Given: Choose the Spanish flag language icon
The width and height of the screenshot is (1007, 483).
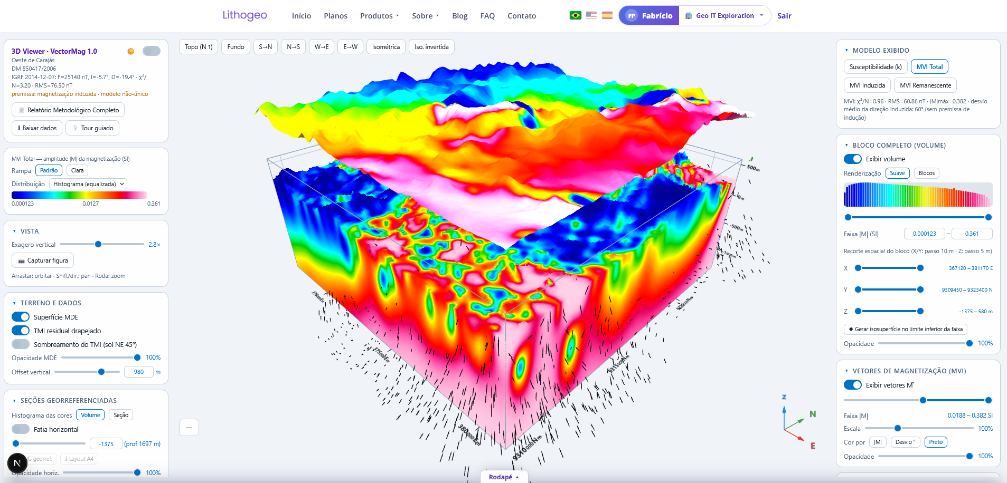Looking at the screenshot, I should pyautogui.click(x=607, y=15).
